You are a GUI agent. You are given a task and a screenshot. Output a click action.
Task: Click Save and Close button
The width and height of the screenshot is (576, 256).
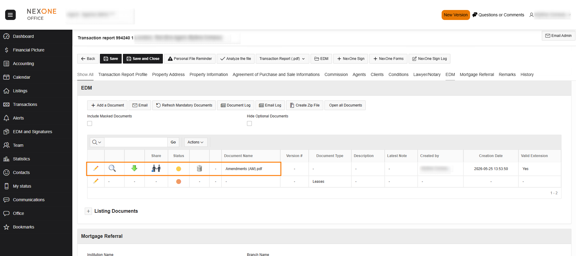[x=143, y=59]
